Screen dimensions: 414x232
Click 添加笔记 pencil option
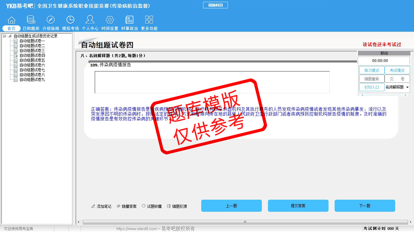coord(101,206)
